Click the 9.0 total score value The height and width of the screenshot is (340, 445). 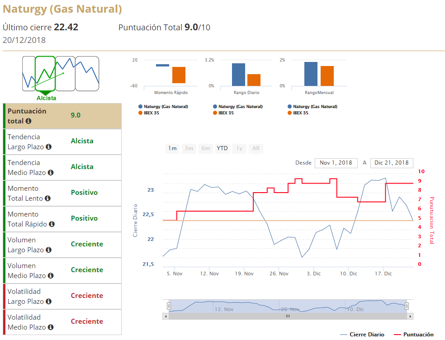tap(76, 115)
